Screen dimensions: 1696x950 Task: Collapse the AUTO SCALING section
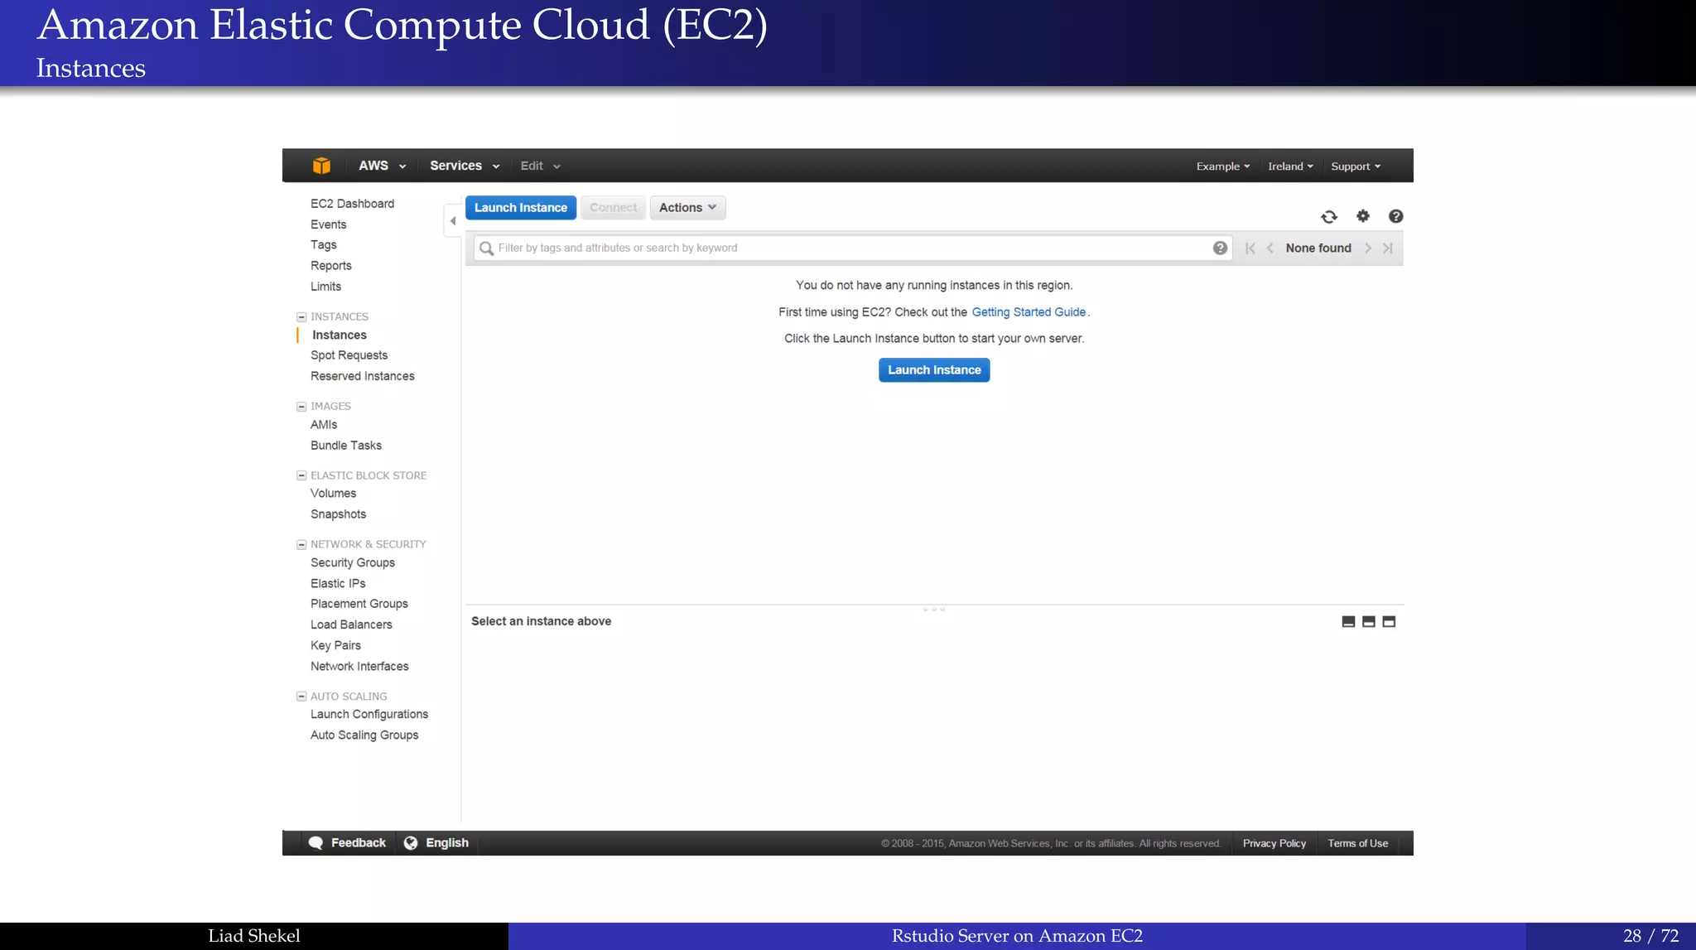coord(301,697)
